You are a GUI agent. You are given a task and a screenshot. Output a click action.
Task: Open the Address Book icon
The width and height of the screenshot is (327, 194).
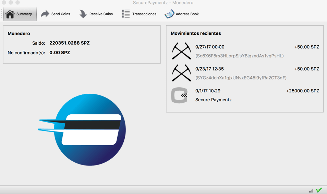coord(169,14)
